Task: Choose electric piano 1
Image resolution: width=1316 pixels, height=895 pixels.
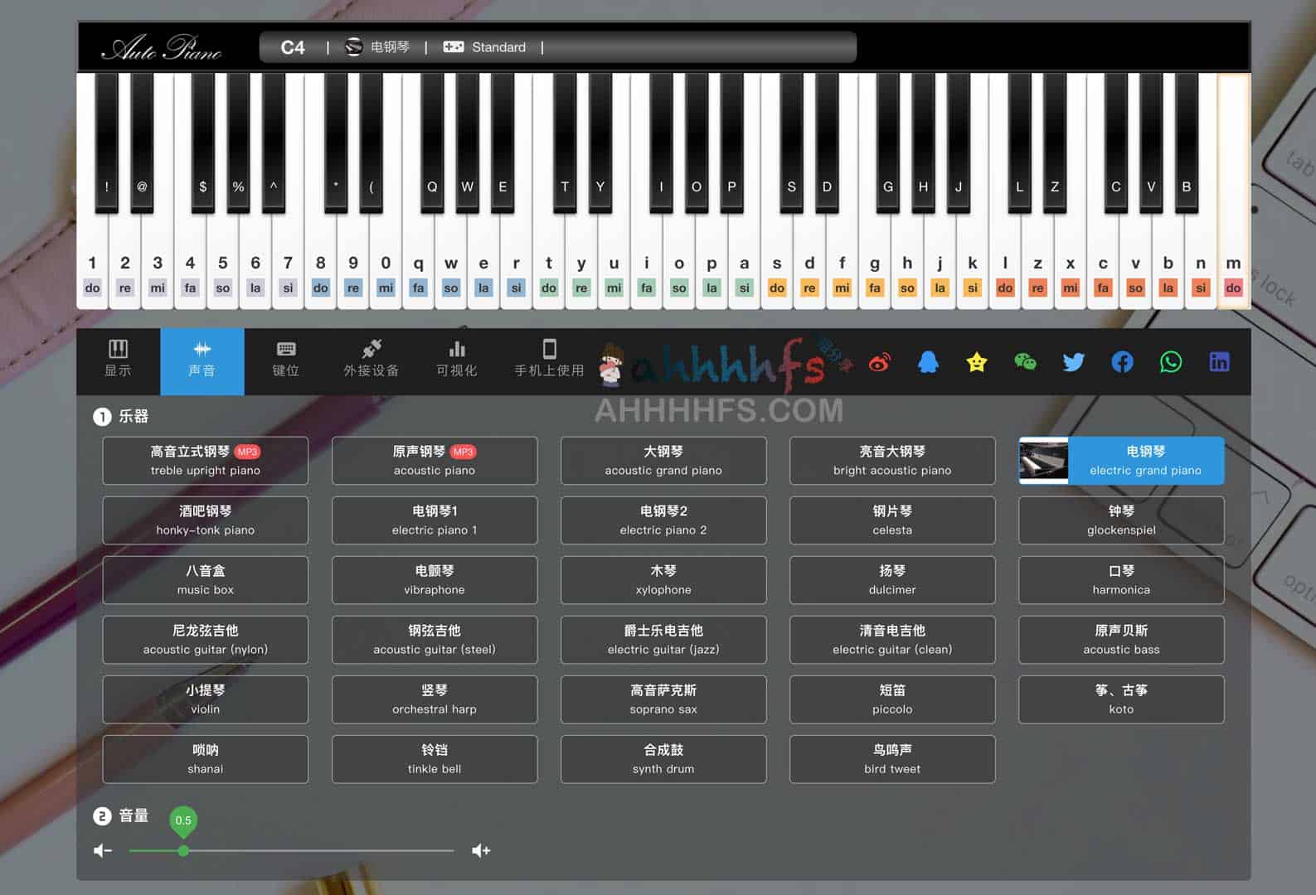Action: tap(435, 520)
